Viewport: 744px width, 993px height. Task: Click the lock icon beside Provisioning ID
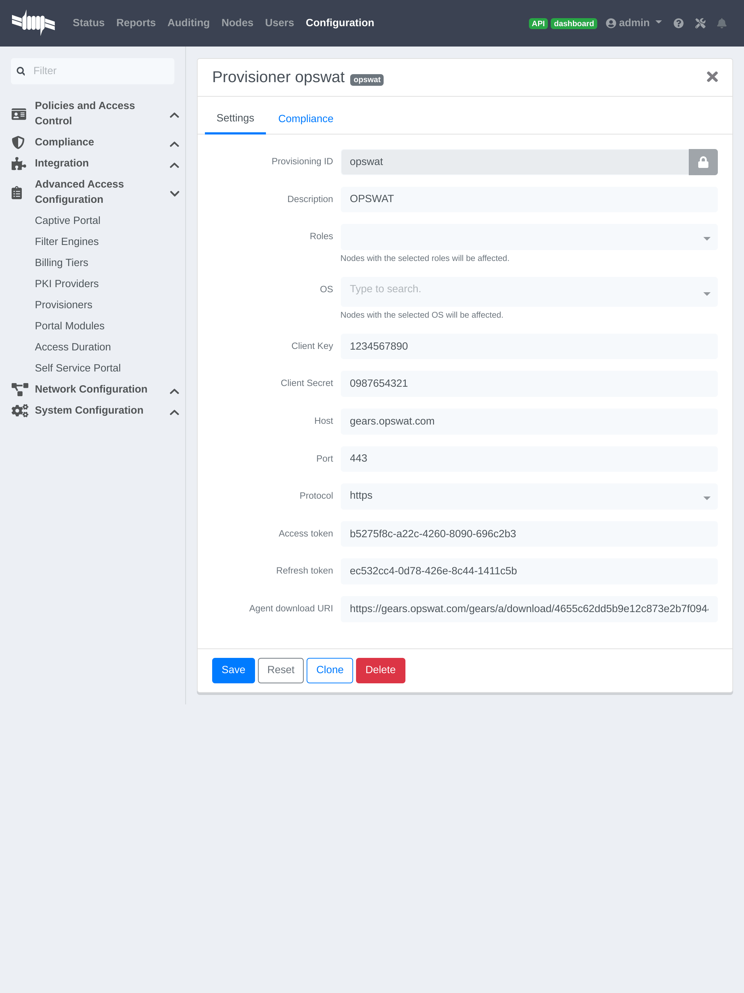click(703, 162)
